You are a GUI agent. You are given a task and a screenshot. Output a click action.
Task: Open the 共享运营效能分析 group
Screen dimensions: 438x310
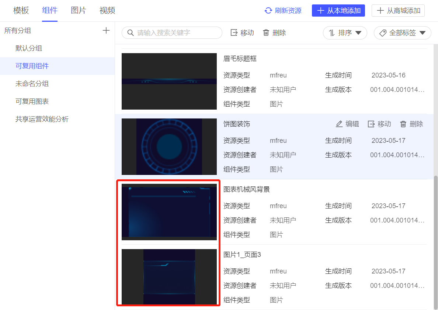[x=42, y=119]
